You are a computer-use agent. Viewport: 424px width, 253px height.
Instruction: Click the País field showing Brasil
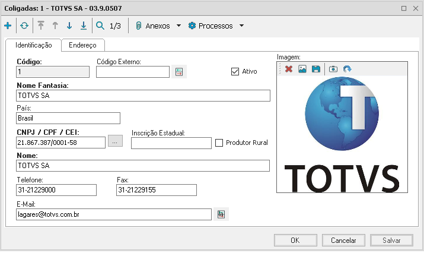click(x=68, y=118)
